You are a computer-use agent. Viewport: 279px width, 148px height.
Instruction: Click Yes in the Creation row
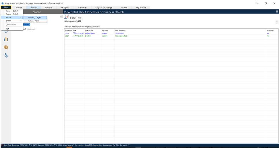pos(268,36)
